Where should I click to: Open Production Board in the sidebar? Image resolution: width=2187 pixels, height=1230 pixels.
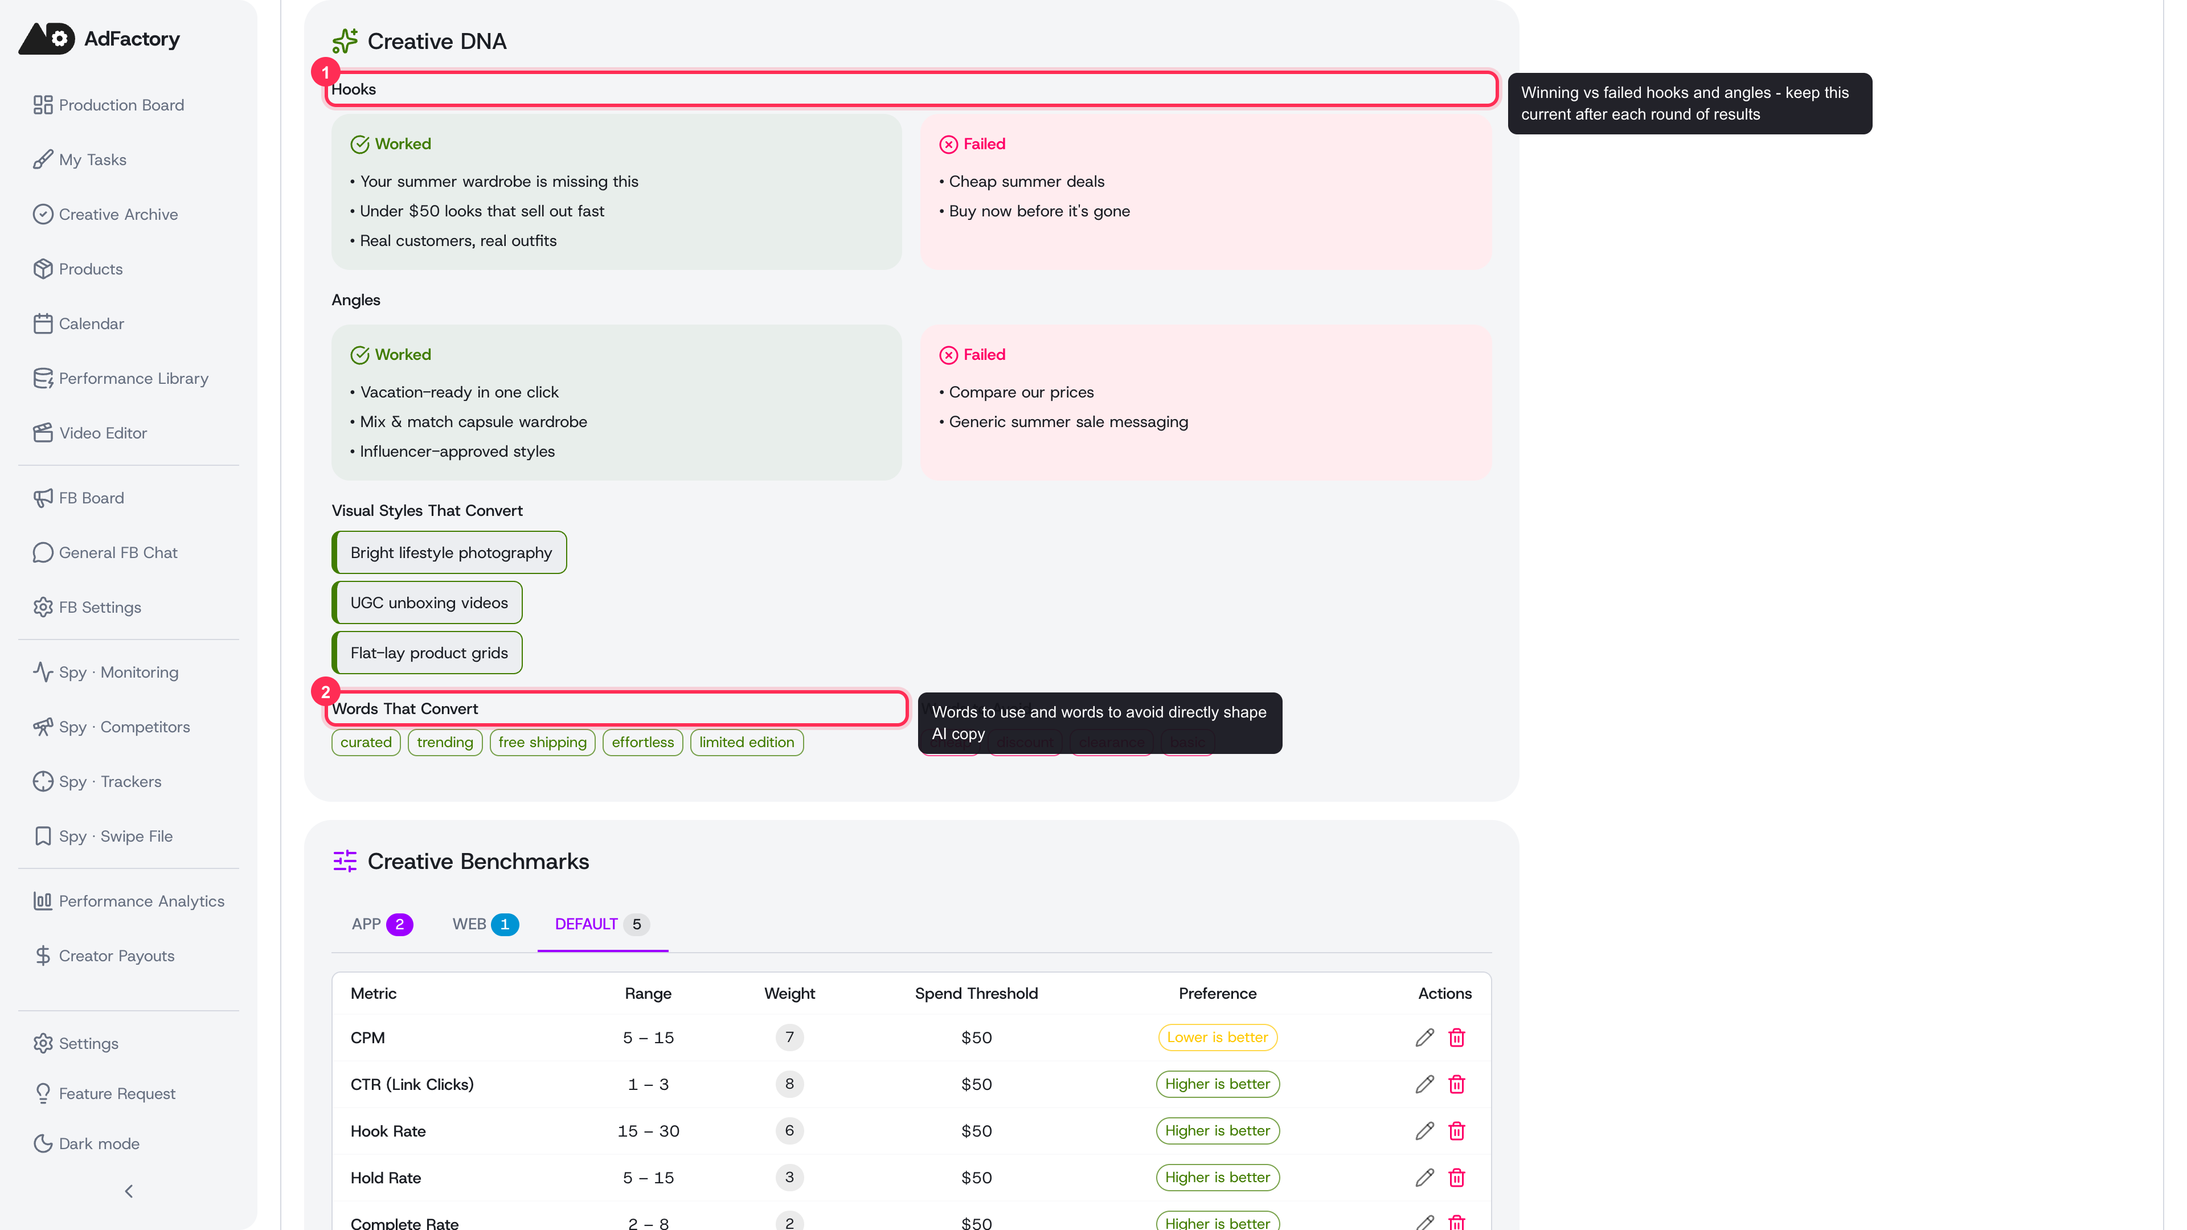109,105
